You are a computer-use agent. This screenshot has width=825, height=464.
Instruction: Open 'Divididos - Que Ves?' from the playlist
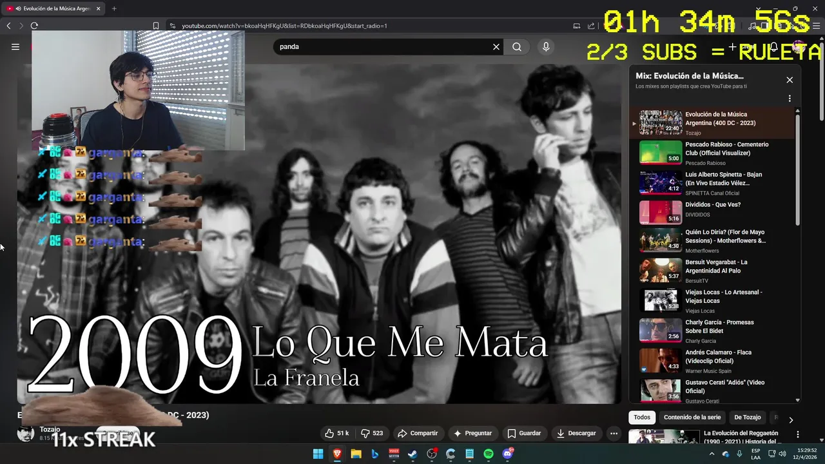[x=712, y=213]
